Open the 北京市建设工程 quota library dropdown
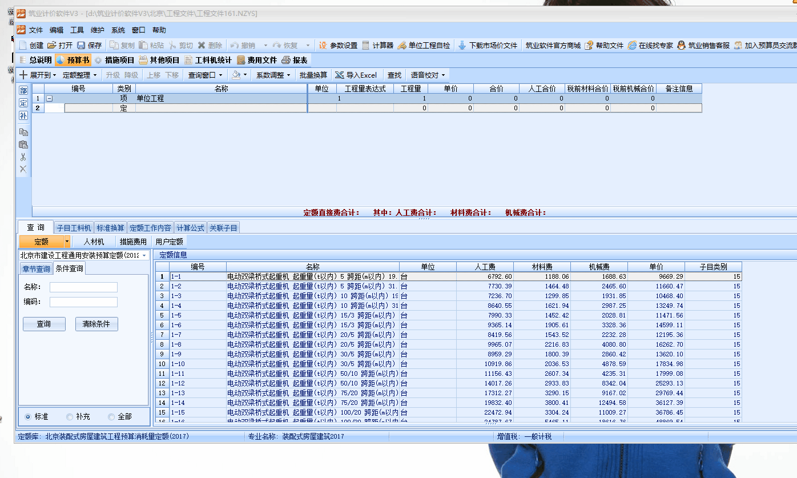Screen dimensions: 797x478 pos(144,256)
